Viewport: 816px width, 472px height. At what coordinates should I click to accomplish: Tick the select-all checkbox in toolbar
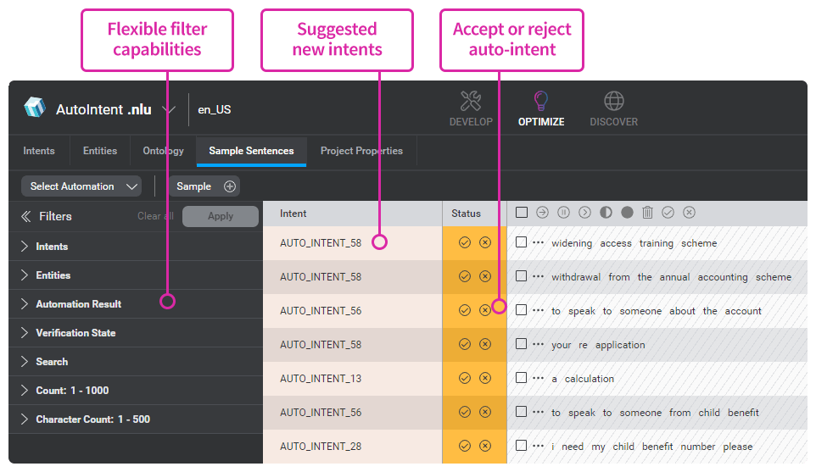click(522, 212)
